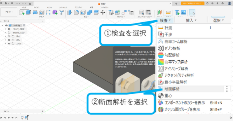Expand the スケッチ folder

click(5, 44)
